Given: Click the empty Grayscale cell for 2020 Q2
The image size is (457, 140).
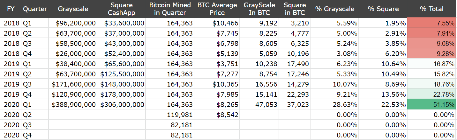Looking at the screenshot, I should pos(73,115).
